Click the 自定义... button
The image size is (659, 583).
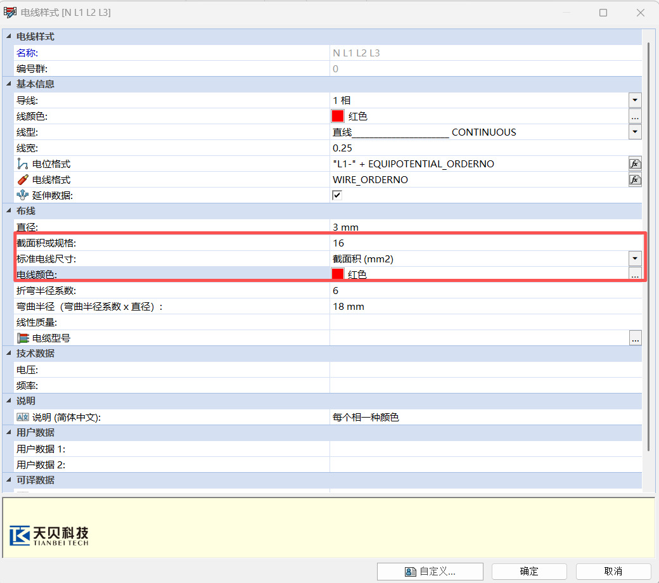430,571
